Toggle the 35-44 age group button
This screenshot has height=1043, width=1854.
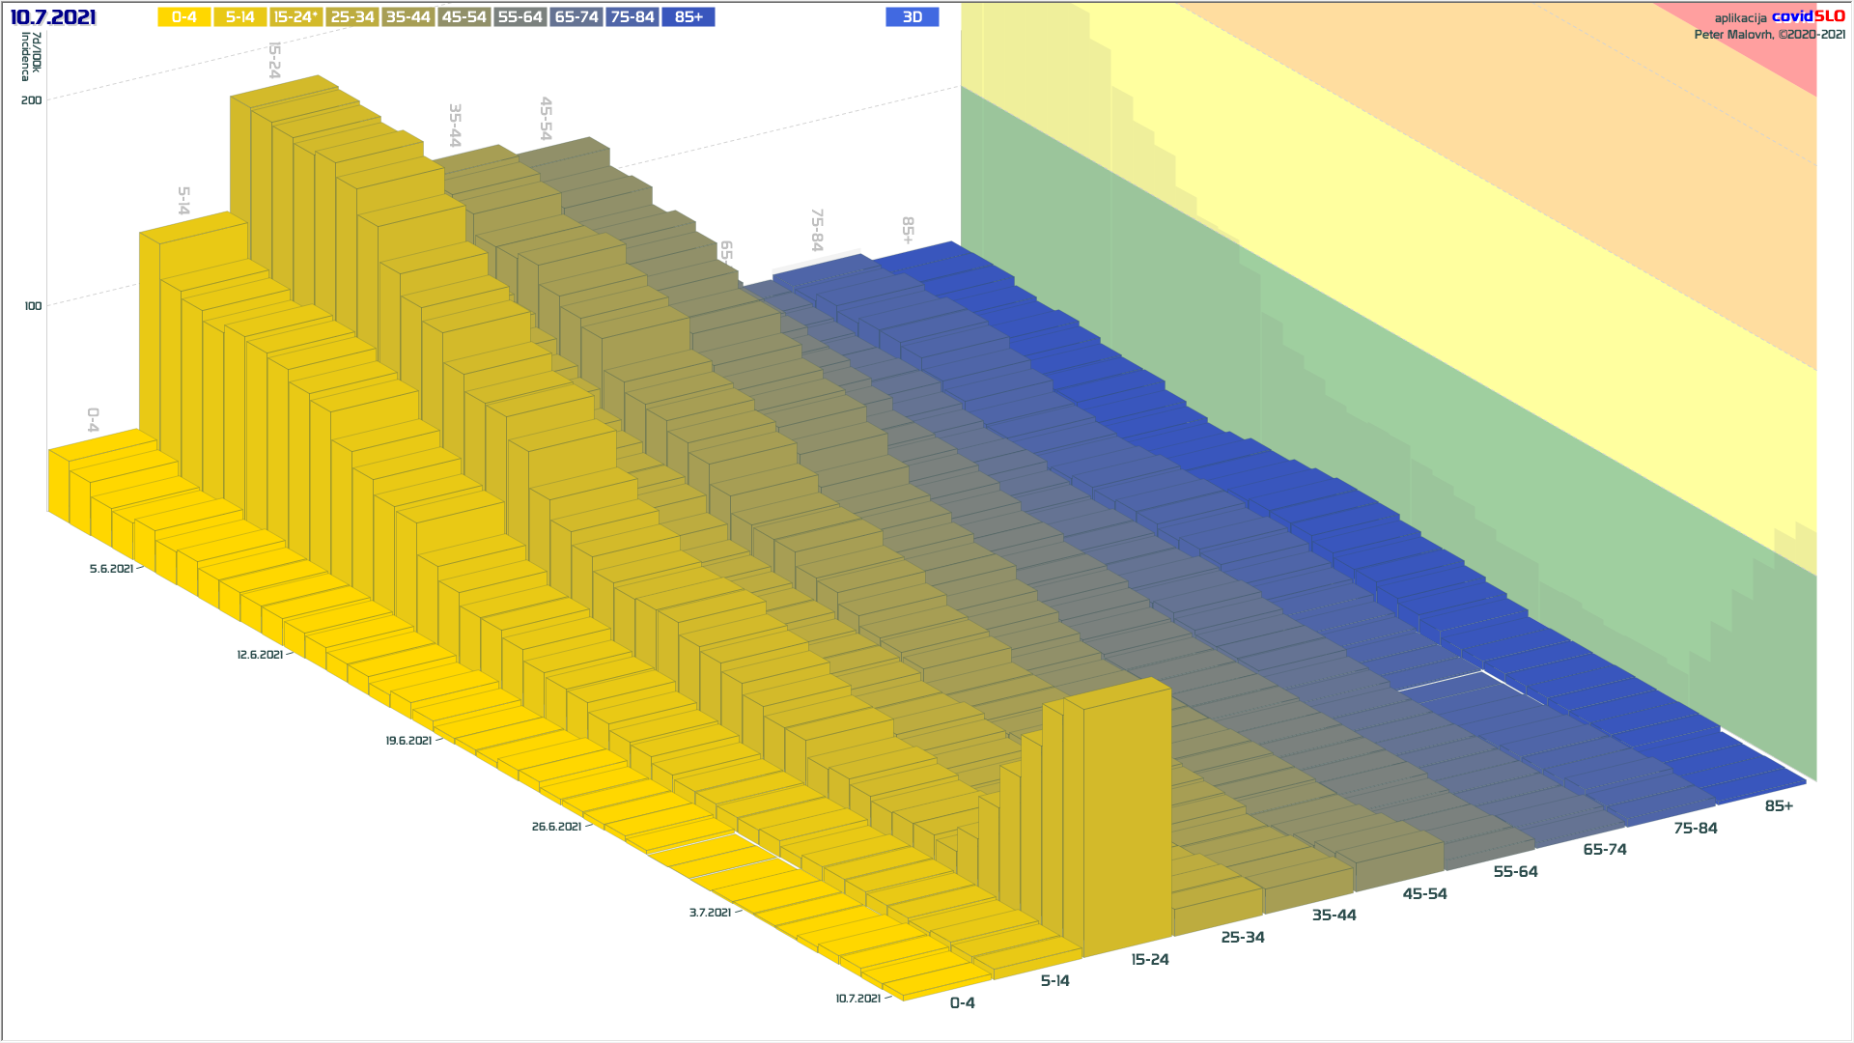tap(407, 17)
